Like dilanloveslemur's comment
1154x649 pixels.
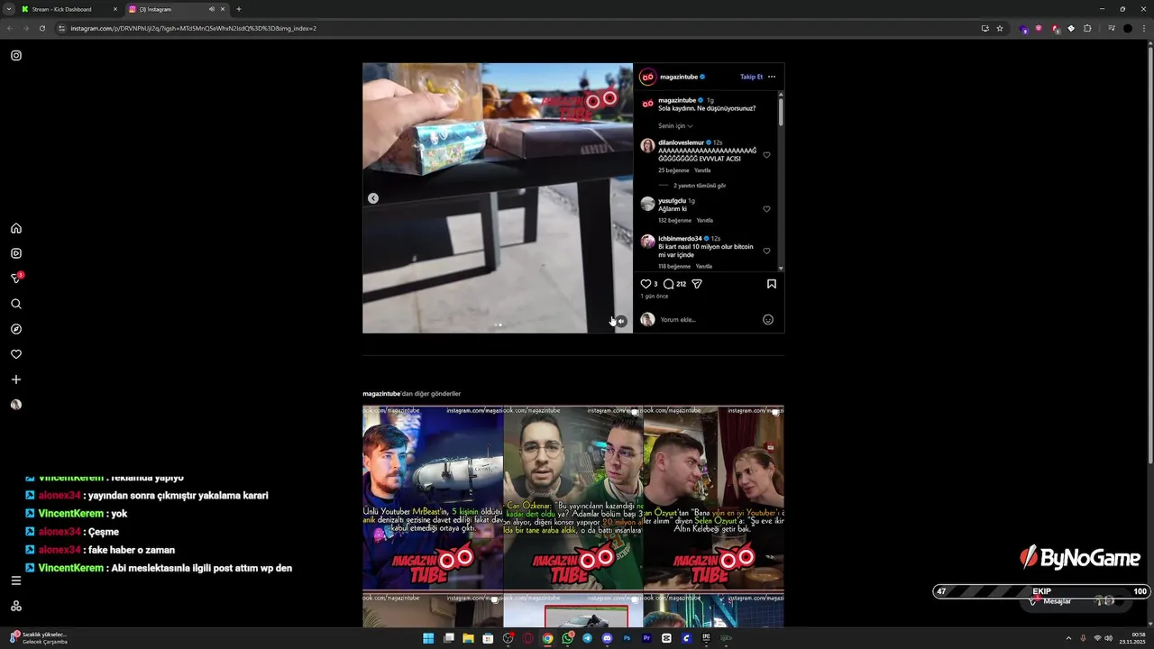point(766,155)
